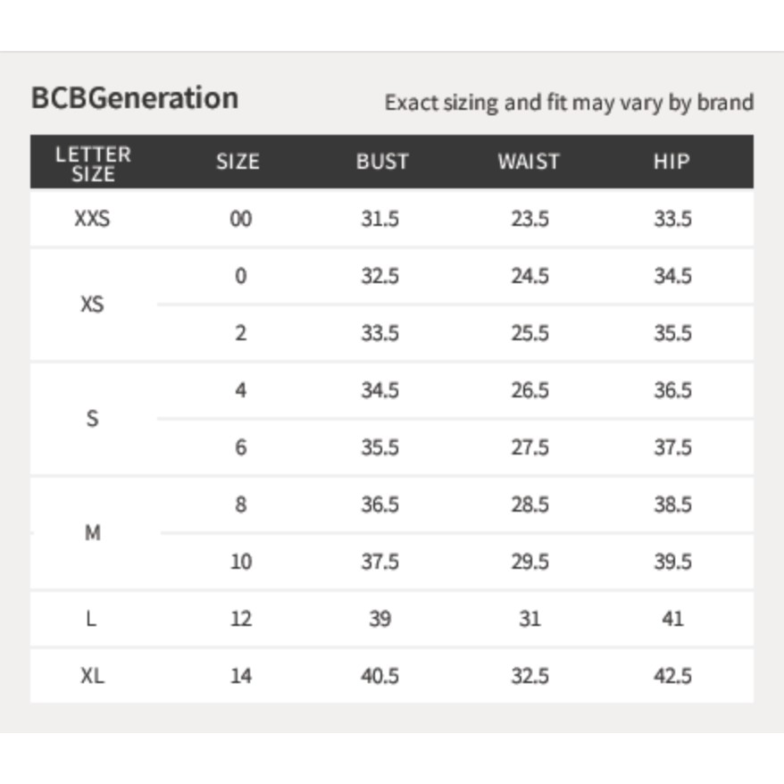The image size is (784, 784).
Task: Click the hip value 36.5
Action: click(x=673, y=390)
